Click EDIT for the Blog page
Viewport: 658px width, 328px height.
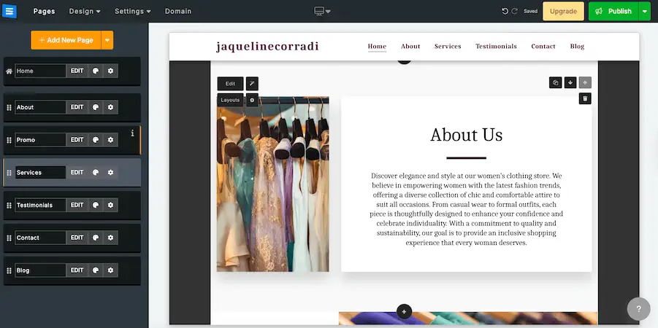click(77, 270)
